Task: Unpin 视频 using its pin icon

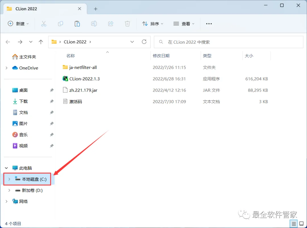Action: [x=52, y=146]
